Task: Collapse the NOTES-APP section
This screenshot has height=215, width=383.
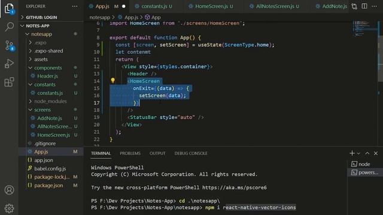Action: click(x=51, y=26)
